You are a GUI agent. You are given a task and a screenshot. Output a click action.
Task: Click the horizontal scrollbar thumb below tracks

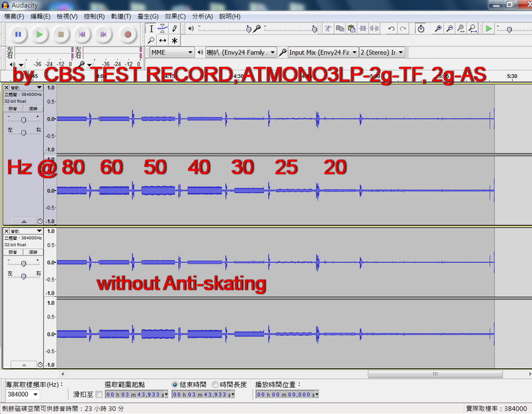(435, 374)
